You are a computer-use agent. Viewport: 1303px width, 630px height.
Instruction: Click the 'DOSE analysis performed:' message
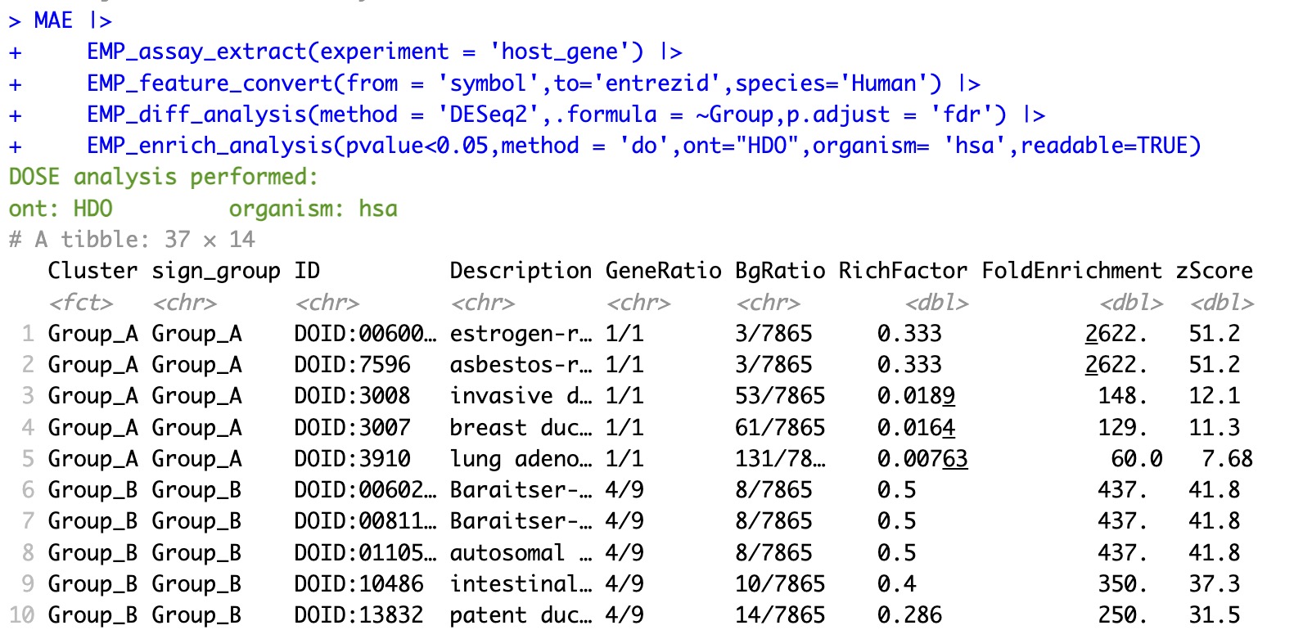[x=163, y=177]
